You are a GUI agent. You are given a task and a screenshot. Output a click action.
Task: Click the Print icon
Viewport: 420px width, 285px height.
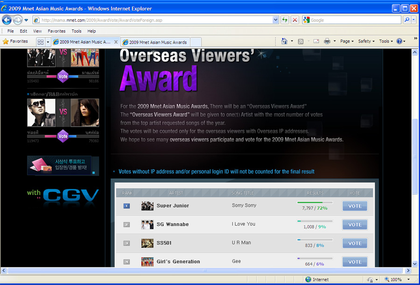tap(327, 41)
